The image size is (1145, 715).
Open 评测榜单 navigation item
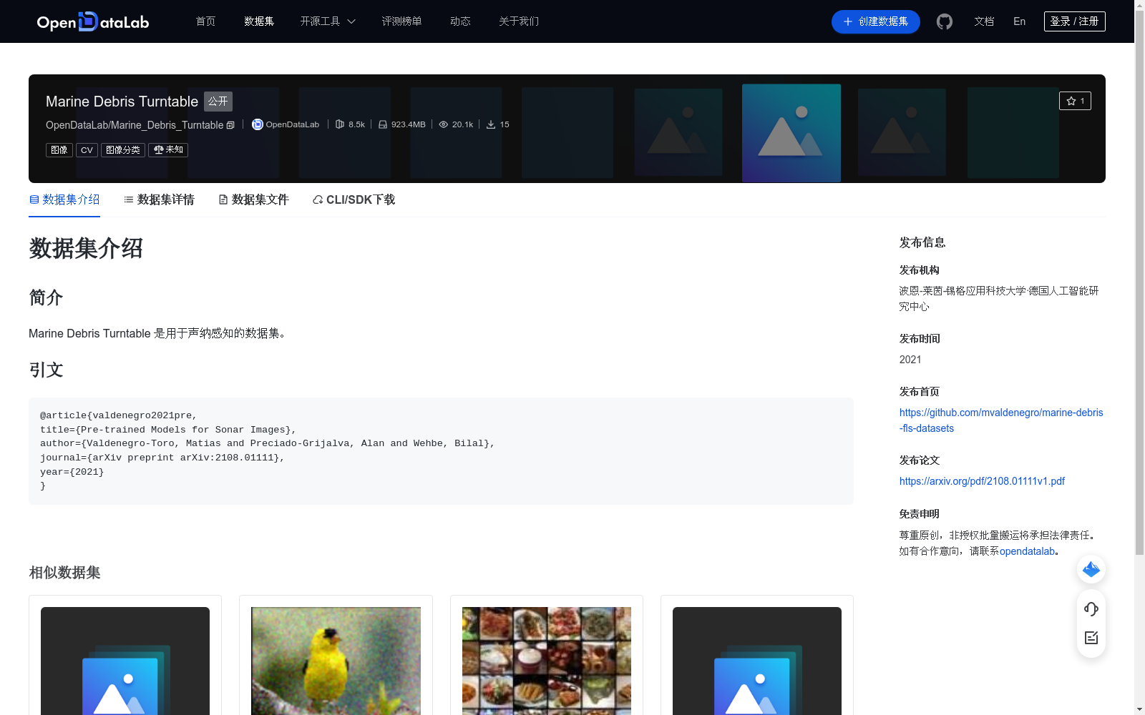(x=401, y=21)
